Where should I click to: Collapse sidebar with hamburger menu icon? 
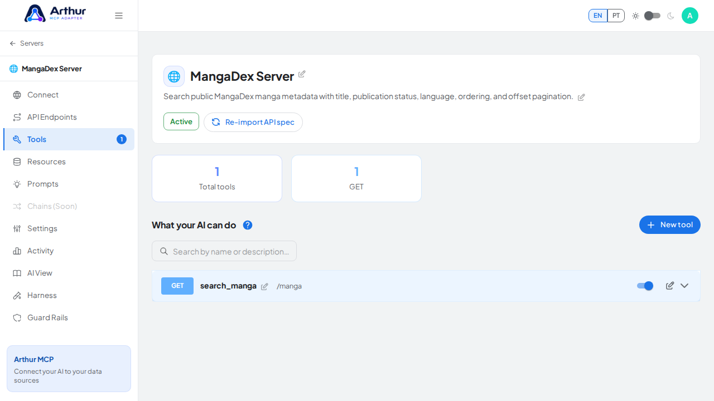coord(119,16)
